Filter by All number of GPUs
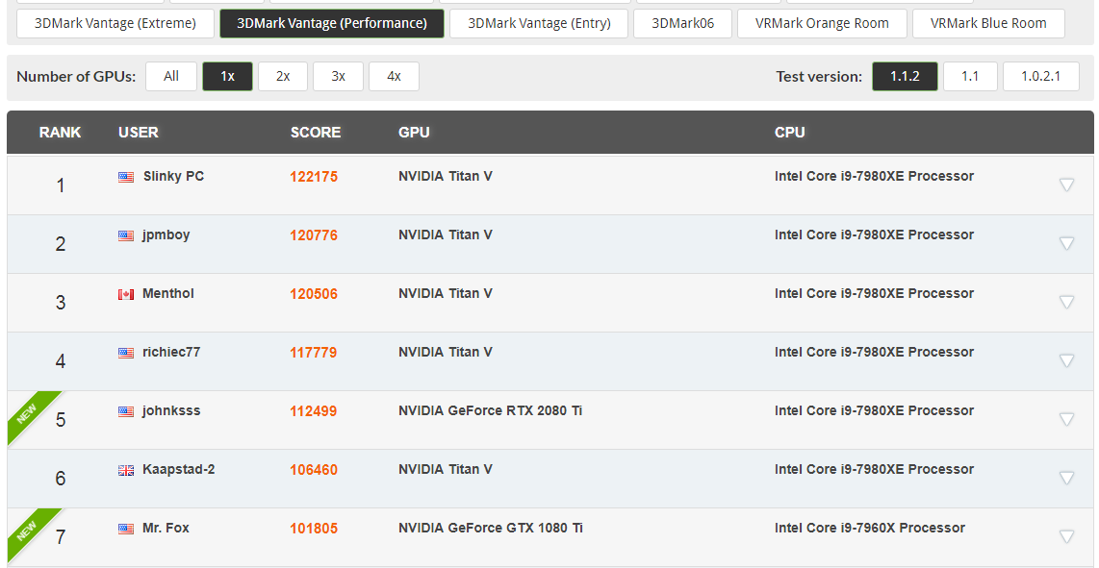This screenshot has height=568, width=1099. (171, 76)
